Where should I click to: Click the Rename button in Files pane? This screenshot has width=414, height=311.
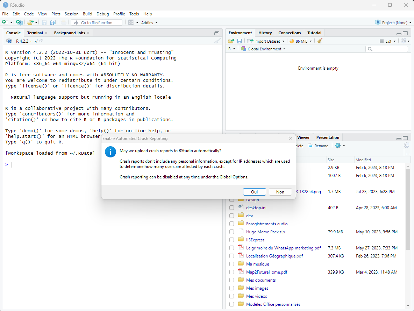(x=318, y=146)
